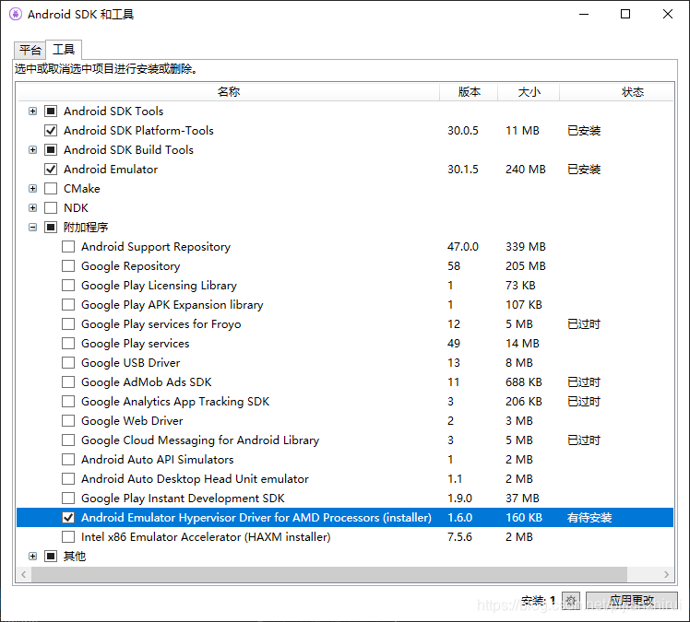
Task: Check the CMake checkbox
Action: pos(51,189)
